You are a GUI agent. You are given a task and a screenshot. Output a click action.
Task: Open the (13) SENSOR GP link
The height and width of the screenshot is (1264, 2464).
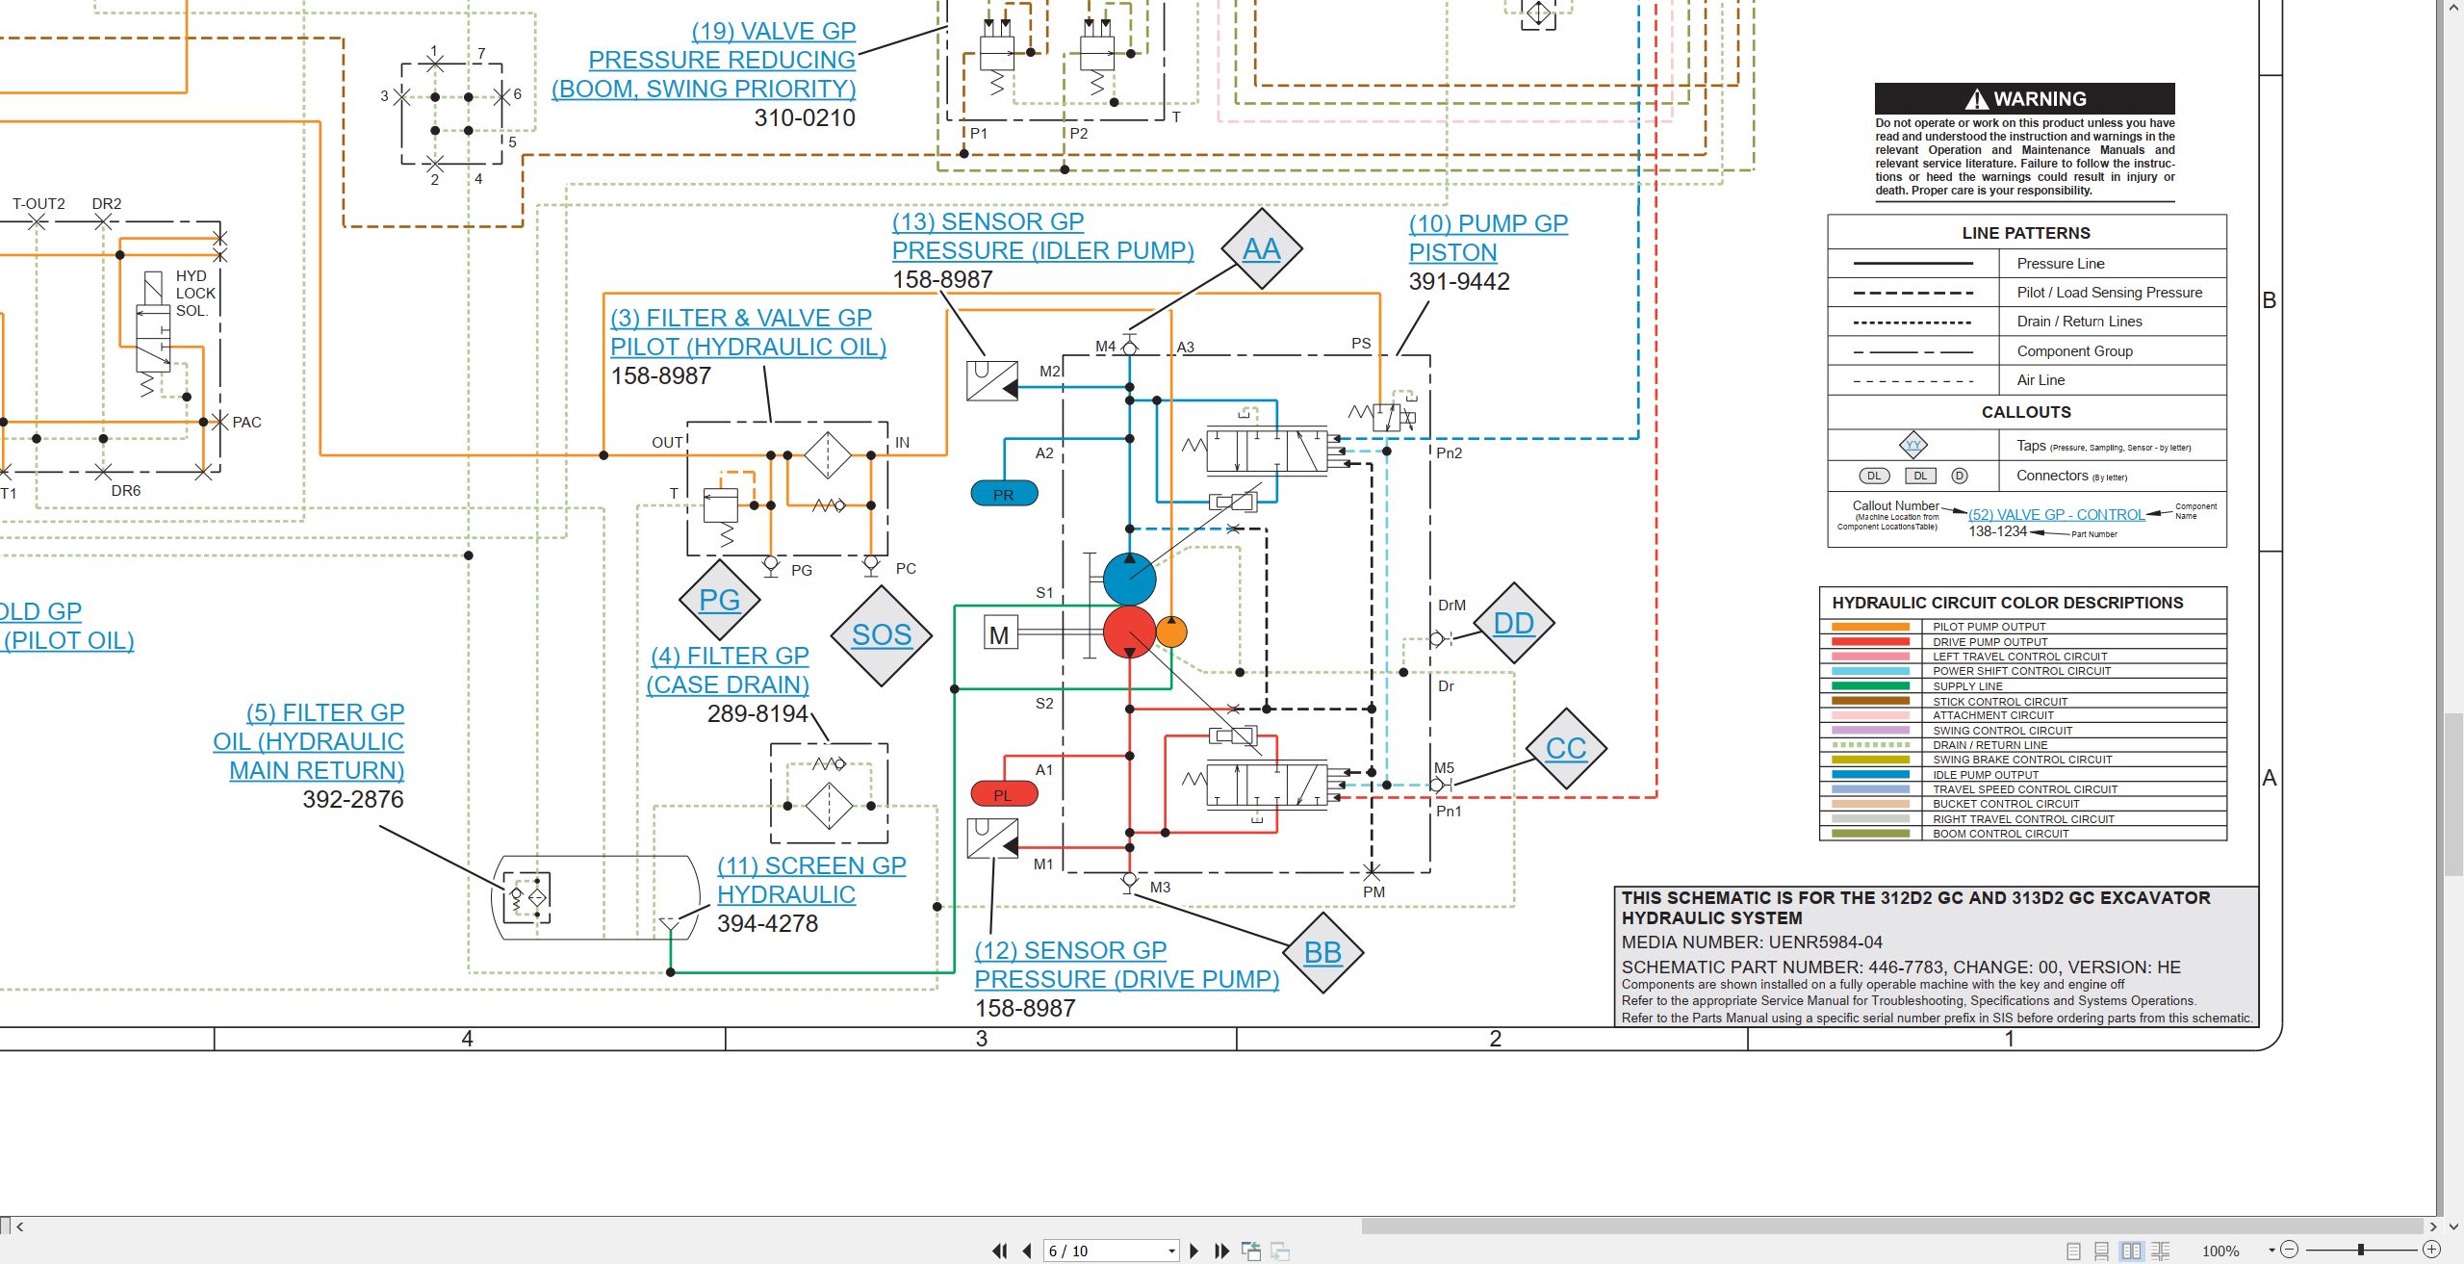[x=1042, y=236]
